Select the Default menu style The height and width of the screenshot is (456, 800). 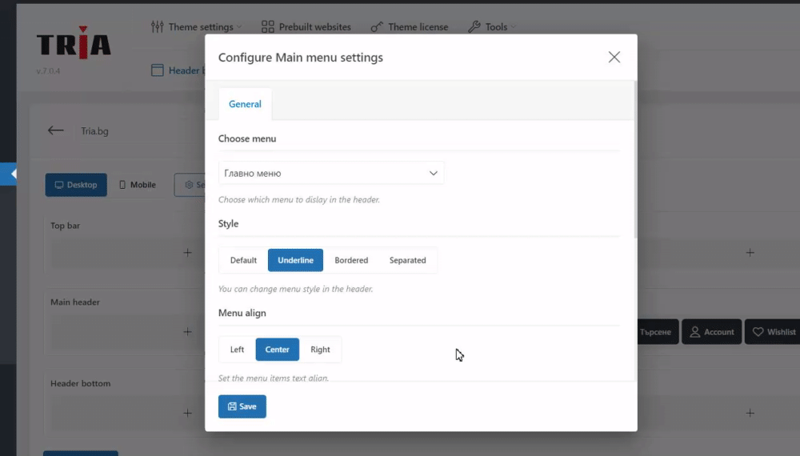coord(243,260)
